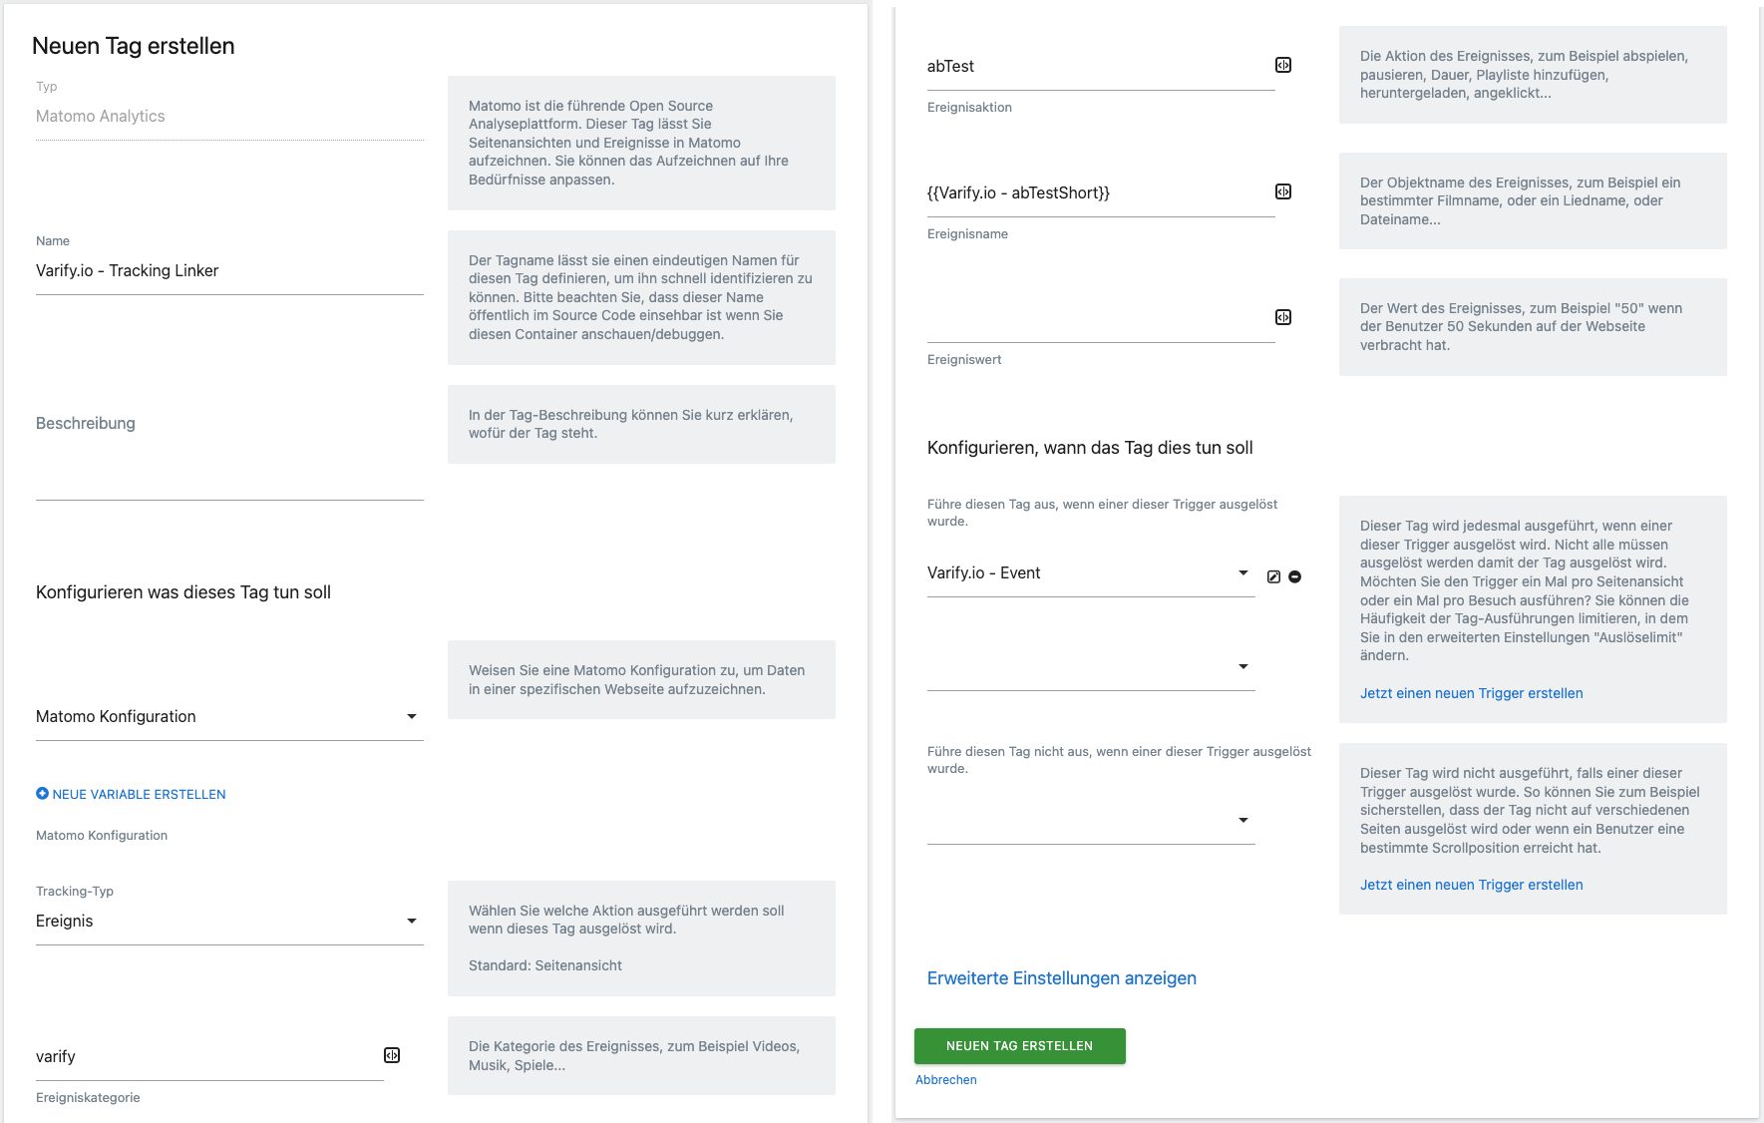Screen dimensions: 1764x1123
Task: Focus the Name field Varify.io - Tracking Linker
Action: point(229,271)
